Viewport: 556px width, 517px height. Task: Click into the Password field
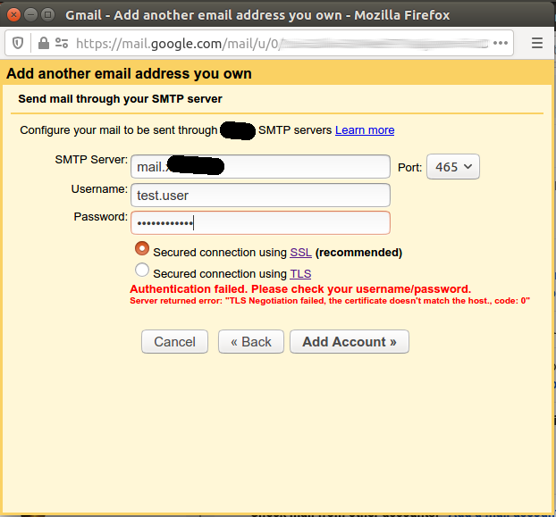point(261,222)
